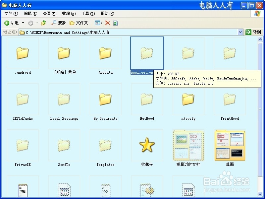Close the 电脑人人有 window
The image size is (265, 199).
click(259, 6)
